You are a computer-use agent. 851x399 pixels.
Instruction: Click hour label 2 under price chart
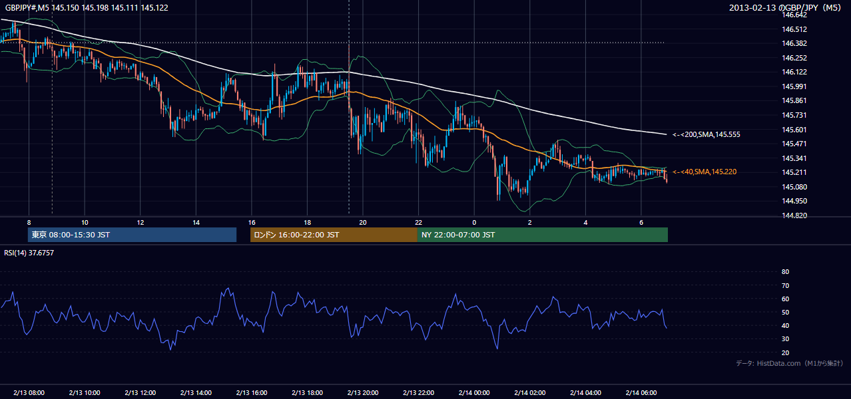(530, 222)
